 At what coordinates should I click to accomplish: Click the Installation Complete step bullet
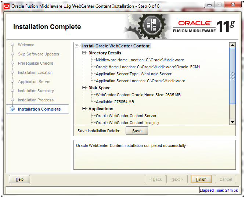tap(12, 109)
